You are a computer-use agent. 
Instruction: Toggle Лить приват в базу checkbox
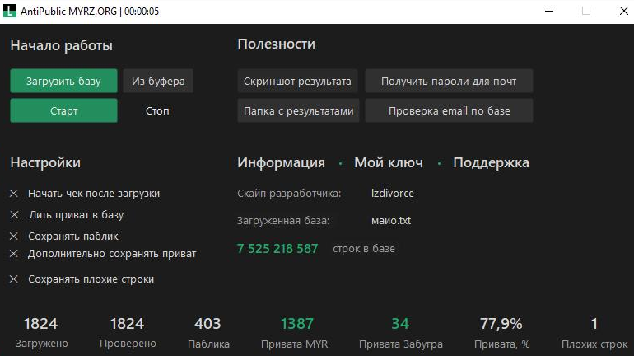point(14,215)
